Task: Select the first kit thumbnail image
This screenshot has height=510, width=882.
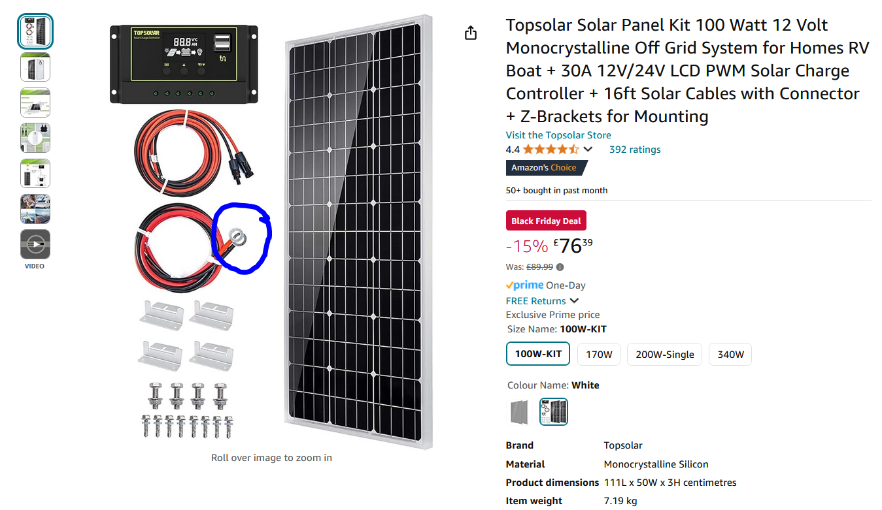Action: [35, 31]
